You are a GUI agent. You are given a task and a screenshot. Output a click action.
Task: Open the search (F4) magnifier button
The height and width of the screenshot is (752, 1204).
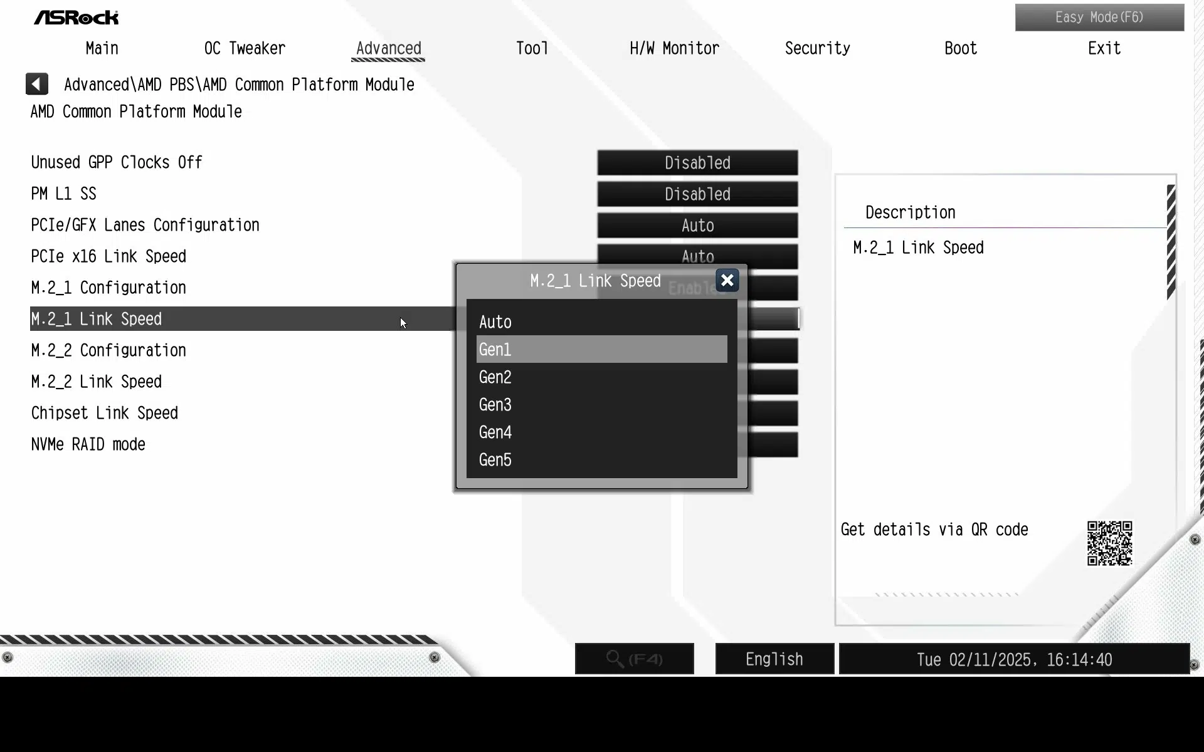(634, 659)
